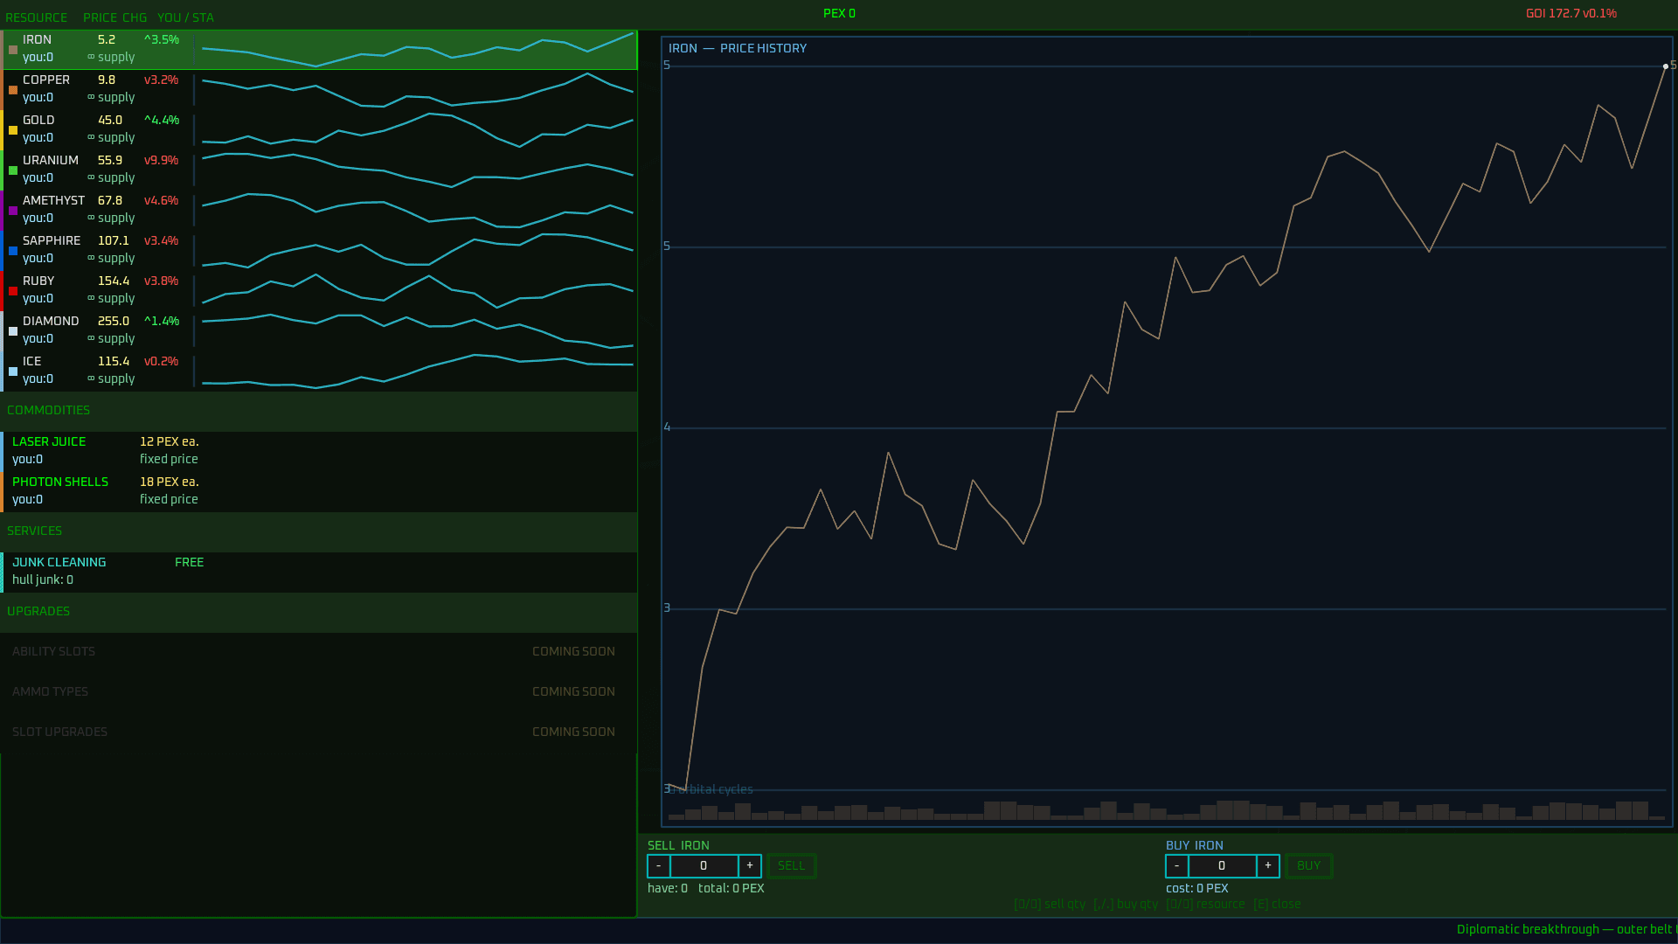
Task: Click the Uranium green square icon
Action: (13, 170)
